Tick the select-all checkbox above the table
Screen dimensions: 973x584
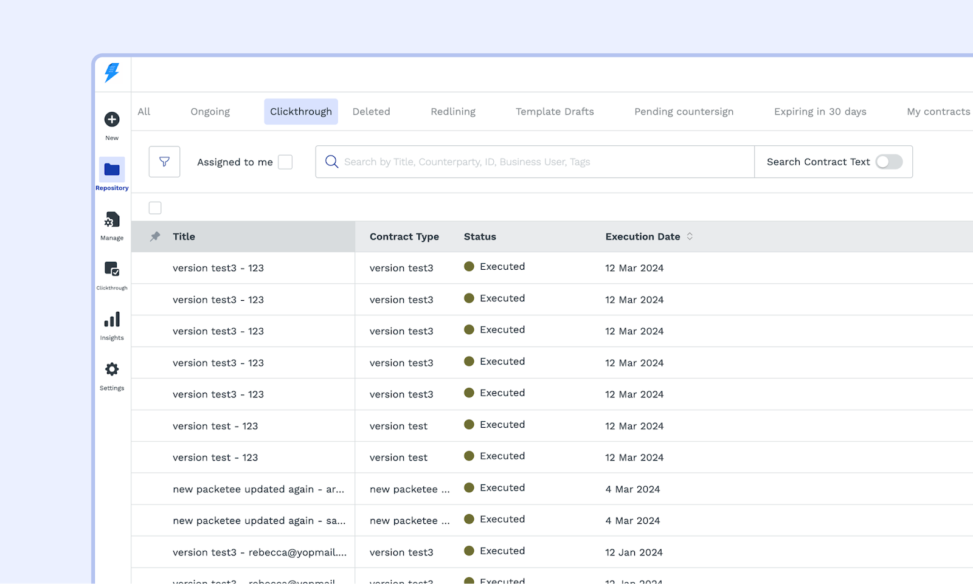click(x=155, y=208)
